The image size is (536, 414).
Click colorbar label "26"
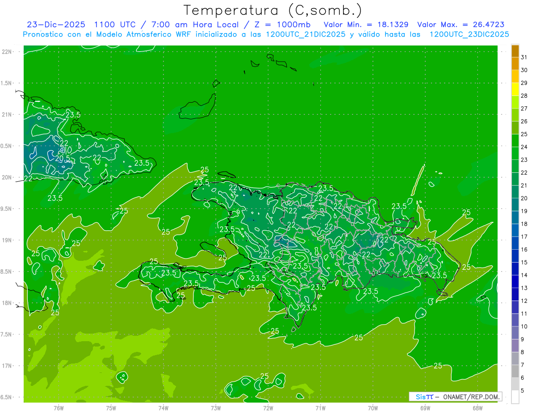coord(524,121)
